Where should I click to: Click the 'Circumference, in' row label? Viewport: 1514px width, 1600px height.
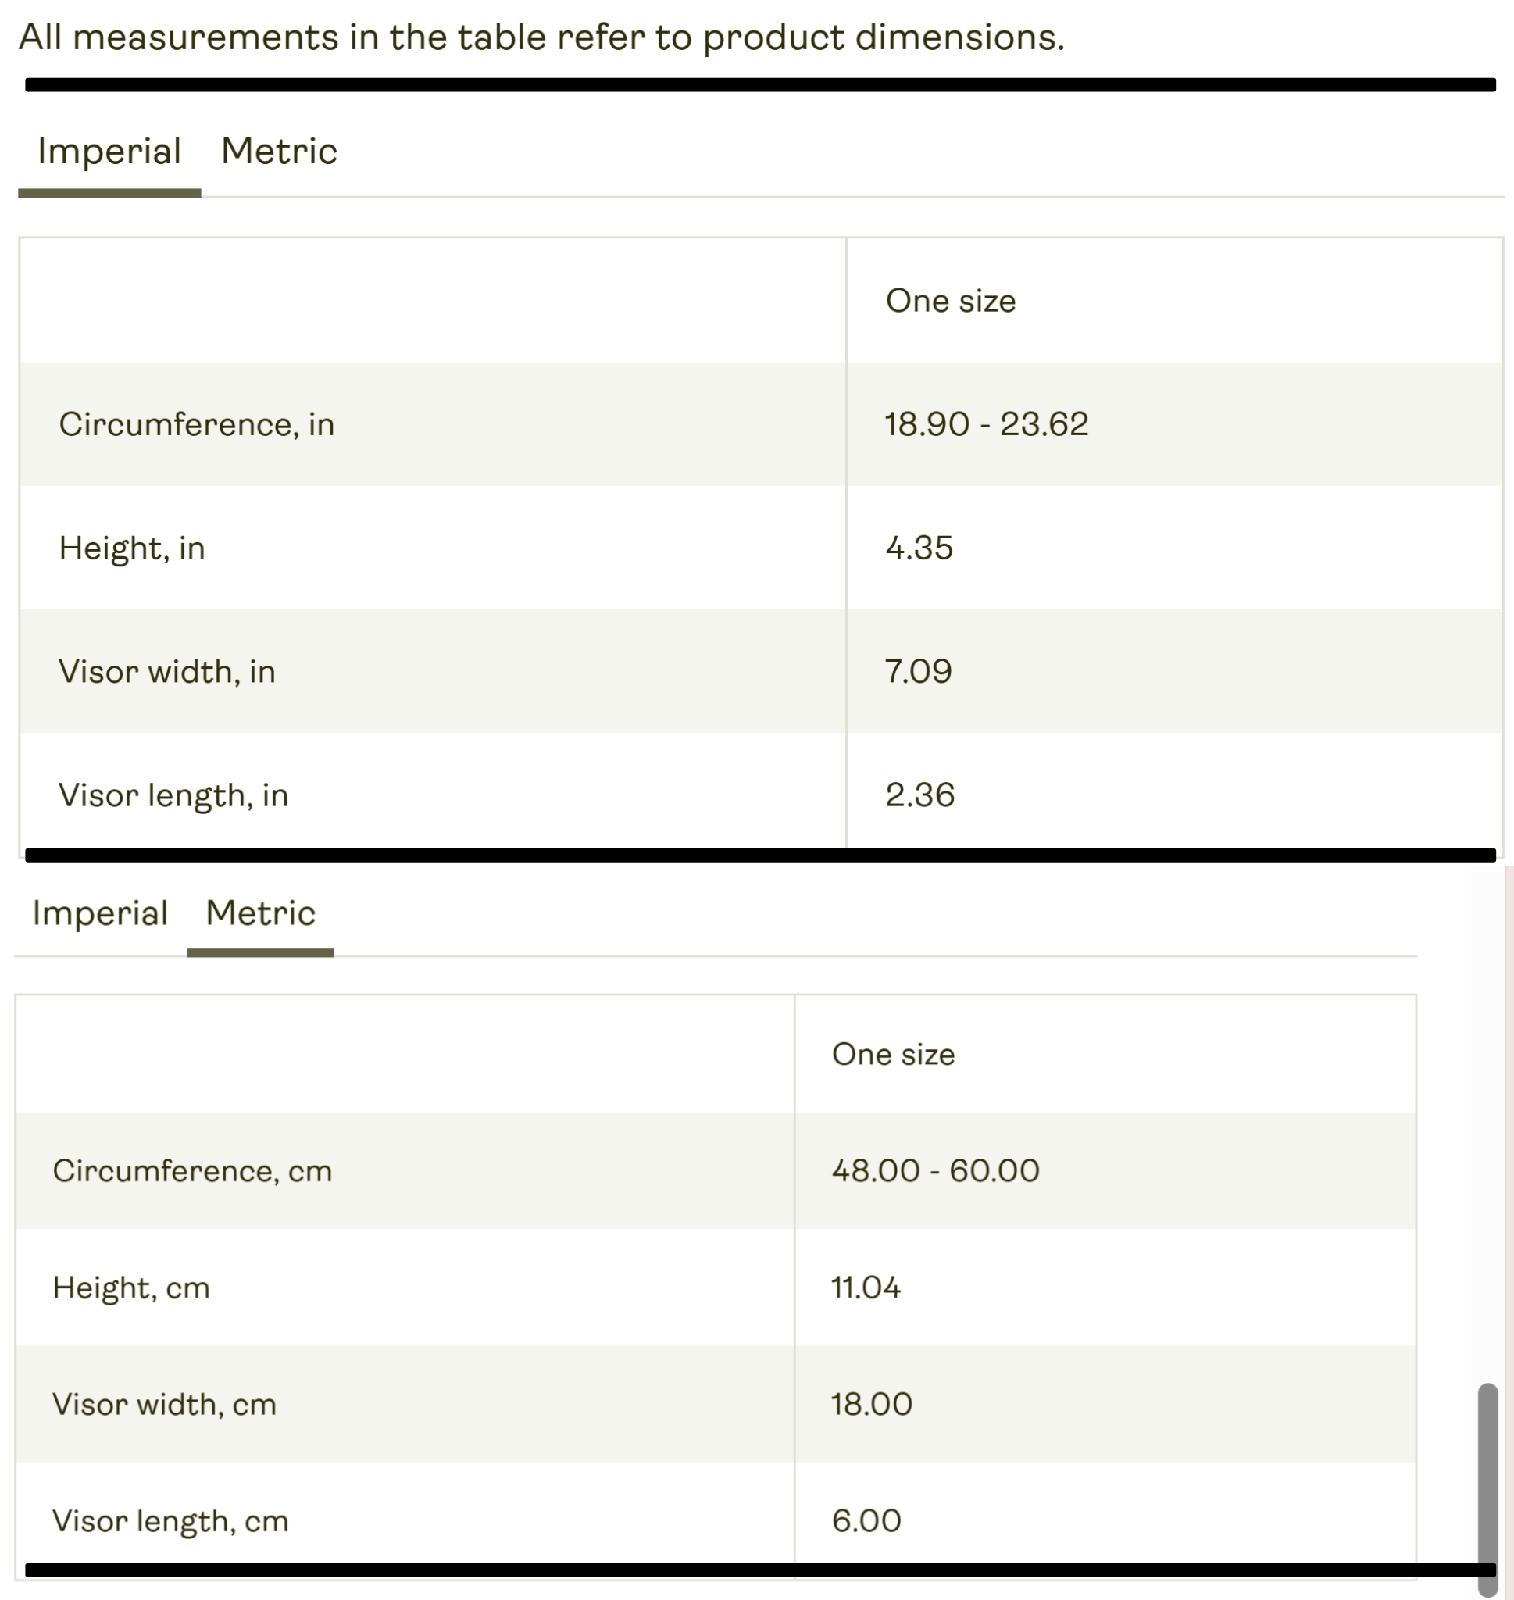[x=197, y=424]
